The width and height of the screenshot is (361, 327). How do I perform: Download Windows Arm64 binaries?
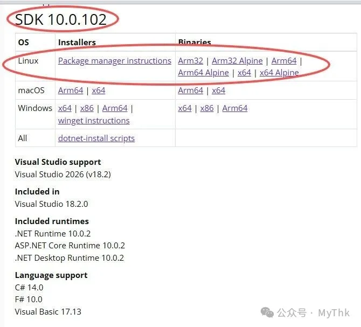click(235, 108)
